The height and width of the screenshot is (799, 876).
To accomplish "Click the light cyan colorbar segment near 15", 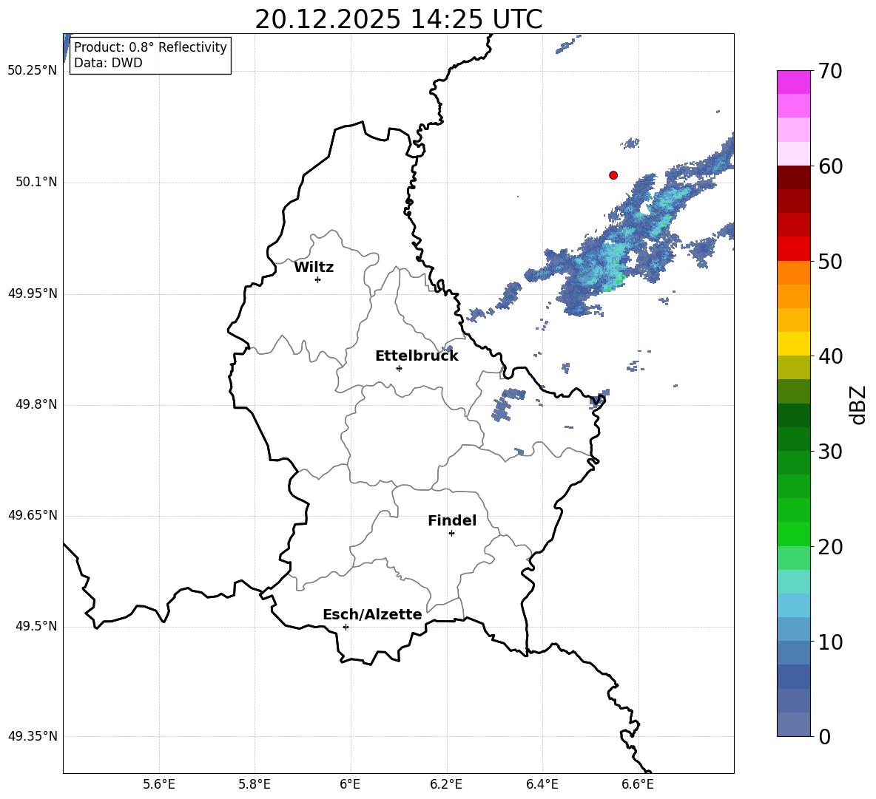I will coord(794,582).
